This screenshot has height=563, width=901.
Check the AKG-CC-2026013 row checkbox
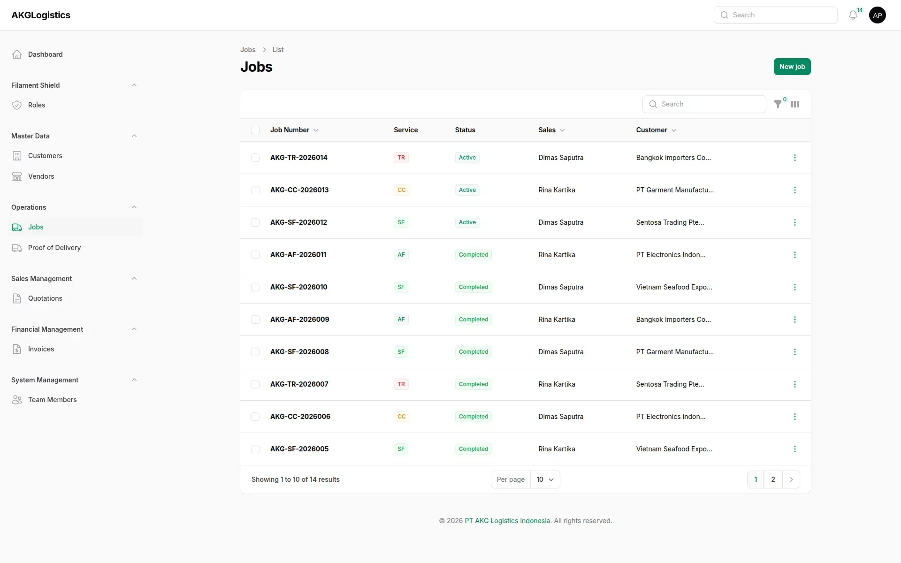[x=255, y=190]
